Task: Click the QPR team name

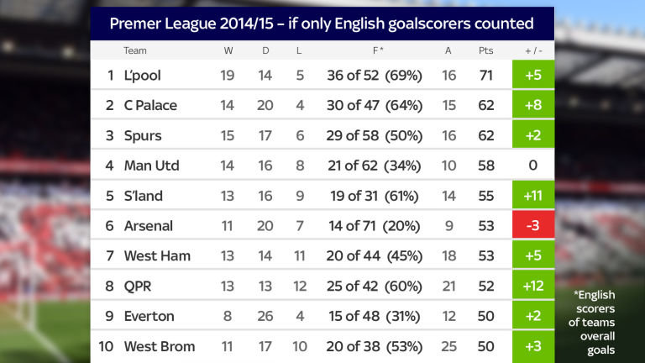Action: coord(138,286)
